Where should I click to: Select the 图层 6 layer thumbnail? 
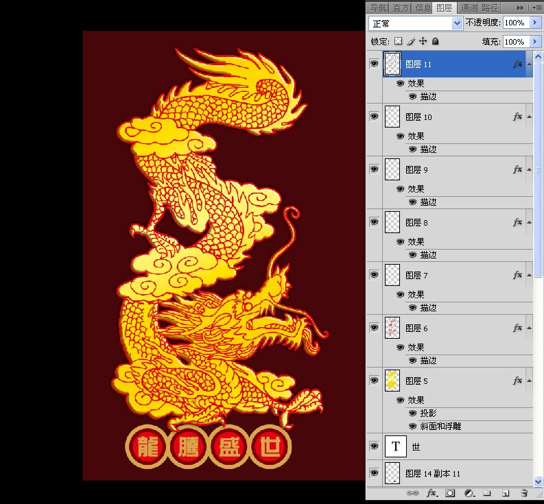[x=392, y=328]
